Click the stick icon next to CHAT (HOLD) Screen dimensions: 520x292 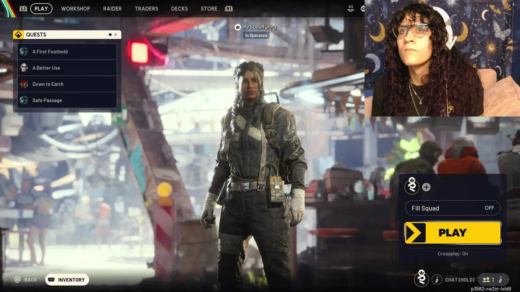[437, 279]
